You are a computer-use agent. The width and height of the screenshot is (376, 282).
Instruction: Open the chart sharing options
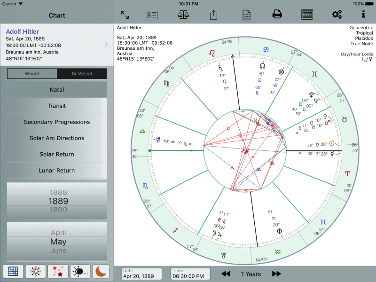[x=213, y=15]
